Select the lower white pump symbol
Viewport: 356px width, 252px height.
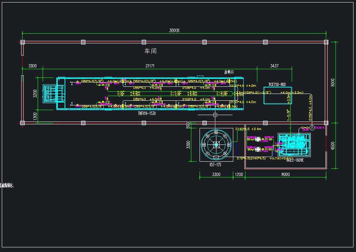coord(258,149)
